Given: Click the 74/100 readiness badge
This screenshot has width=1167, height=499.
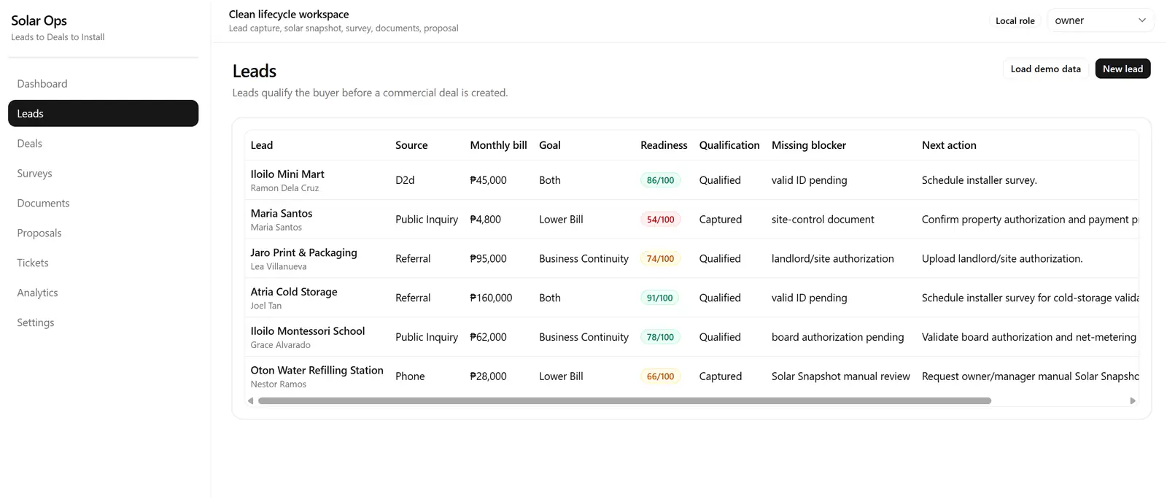Looking at the screenshot, I should click(x=661, y=259).
